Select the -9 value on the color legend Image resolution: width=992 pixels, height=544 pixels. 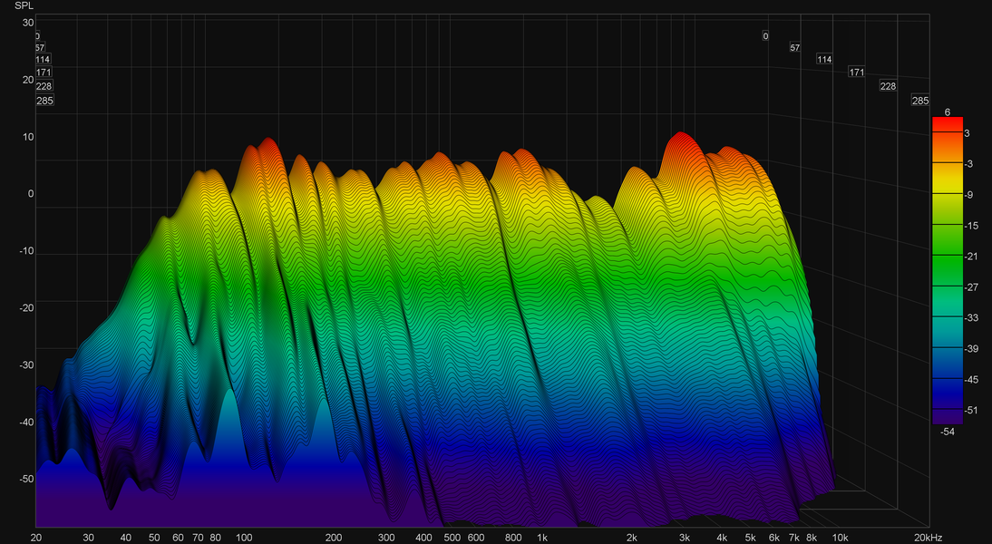[x=968, y=195]
